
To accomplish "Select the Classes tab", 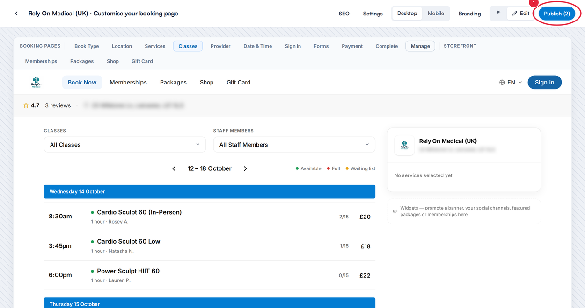I will (x=188, y=46).
